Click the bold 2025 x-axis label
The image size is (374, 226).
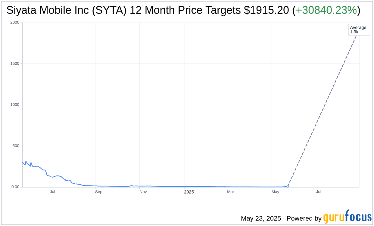[189, 192]
